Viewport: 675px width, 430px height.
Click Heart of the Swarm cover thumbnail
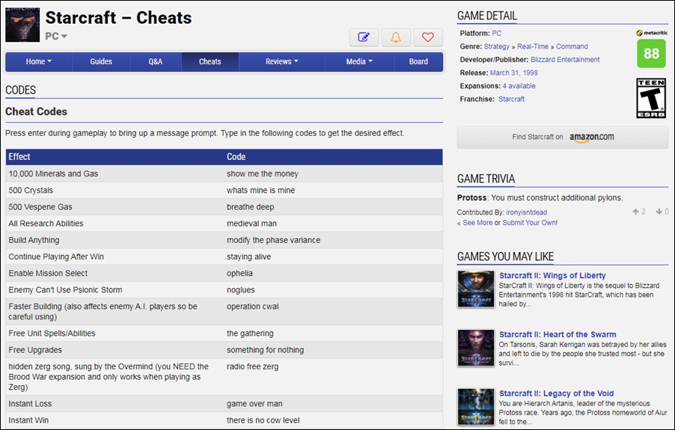476,348
